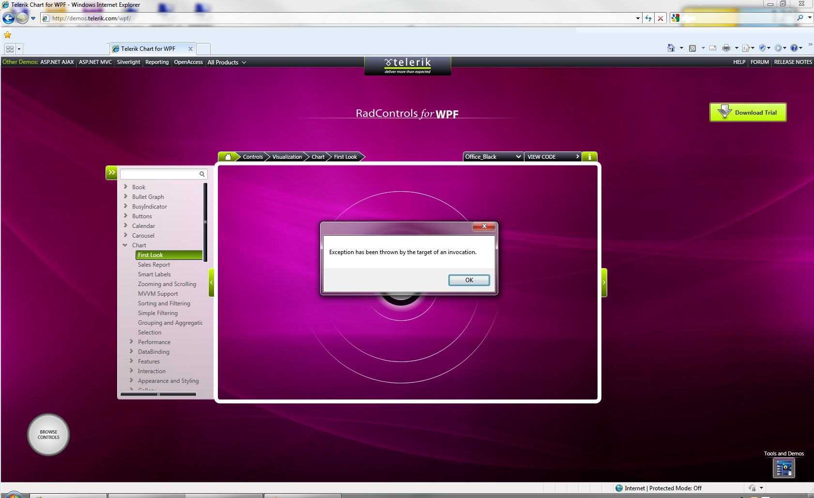Open the recent pages dropdown beside Forward

(x=33, y=18)
